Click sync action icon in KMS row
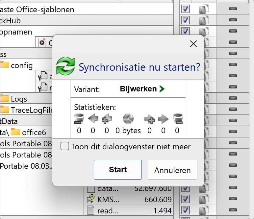This screenshot has width=254, height=219. (x=204, y=199)
